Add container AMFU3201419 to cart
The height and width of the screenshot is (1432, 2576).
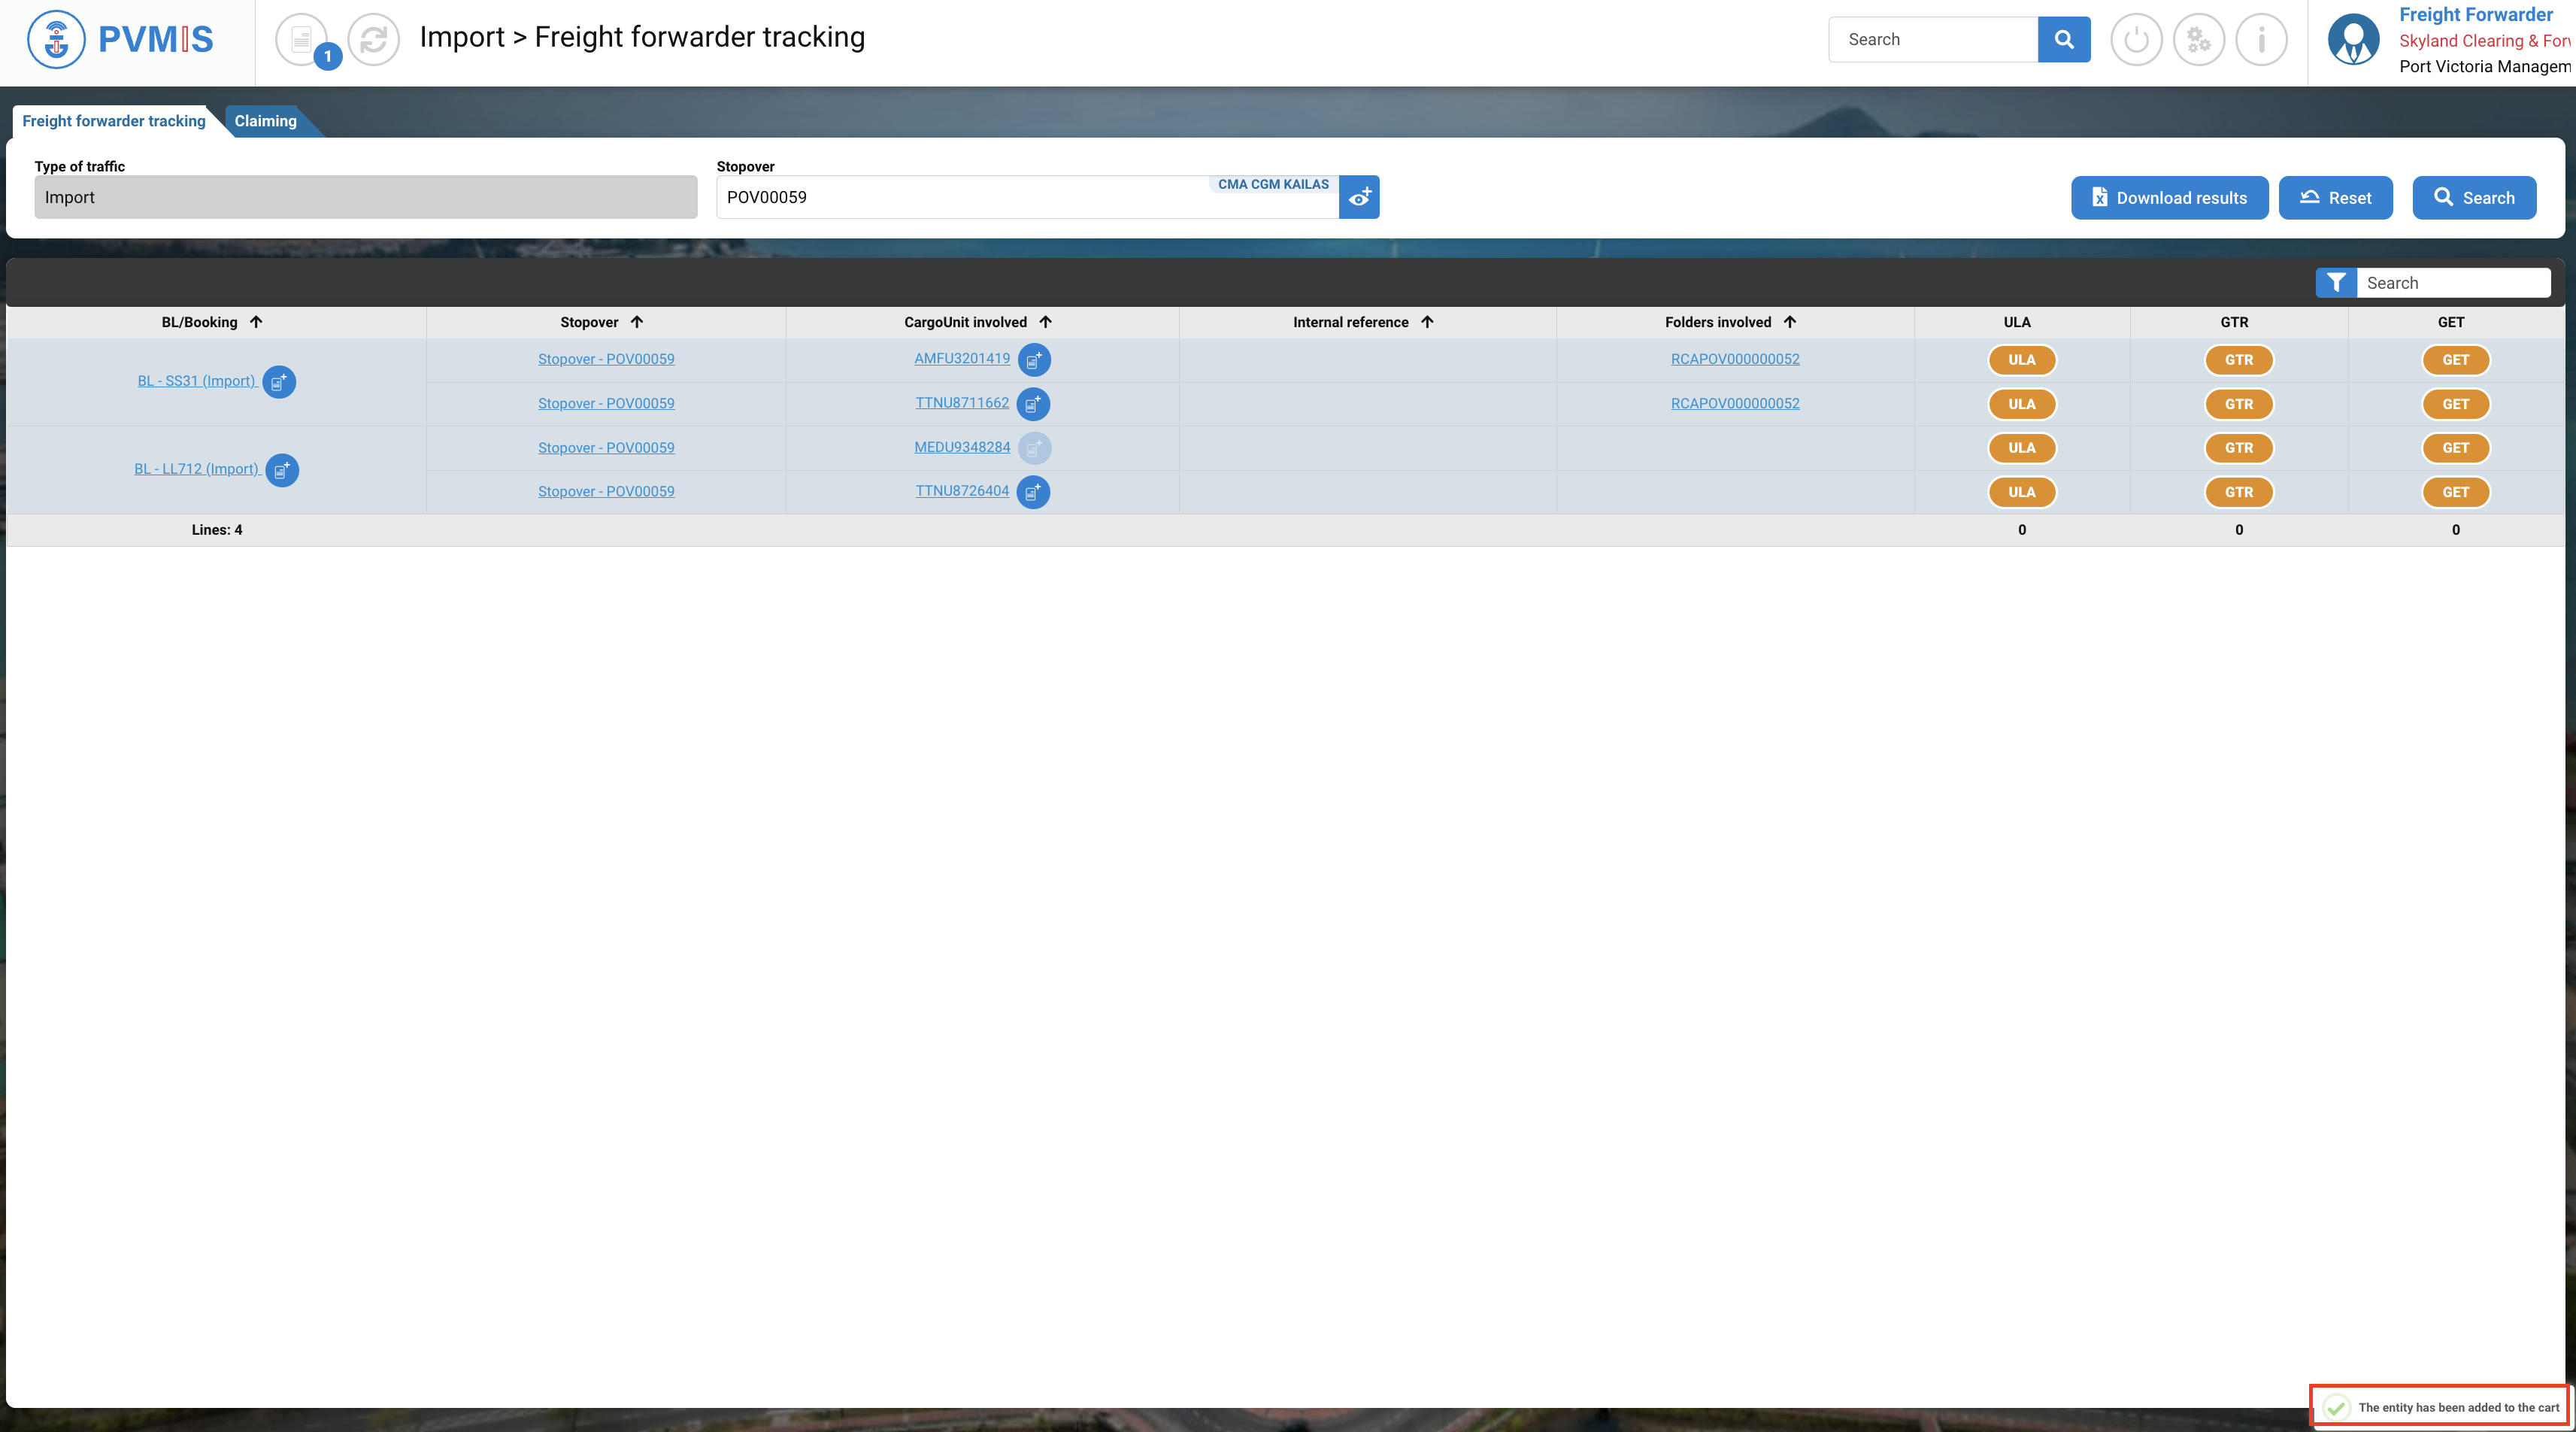pyautogui.click(x=1034, y=360)
